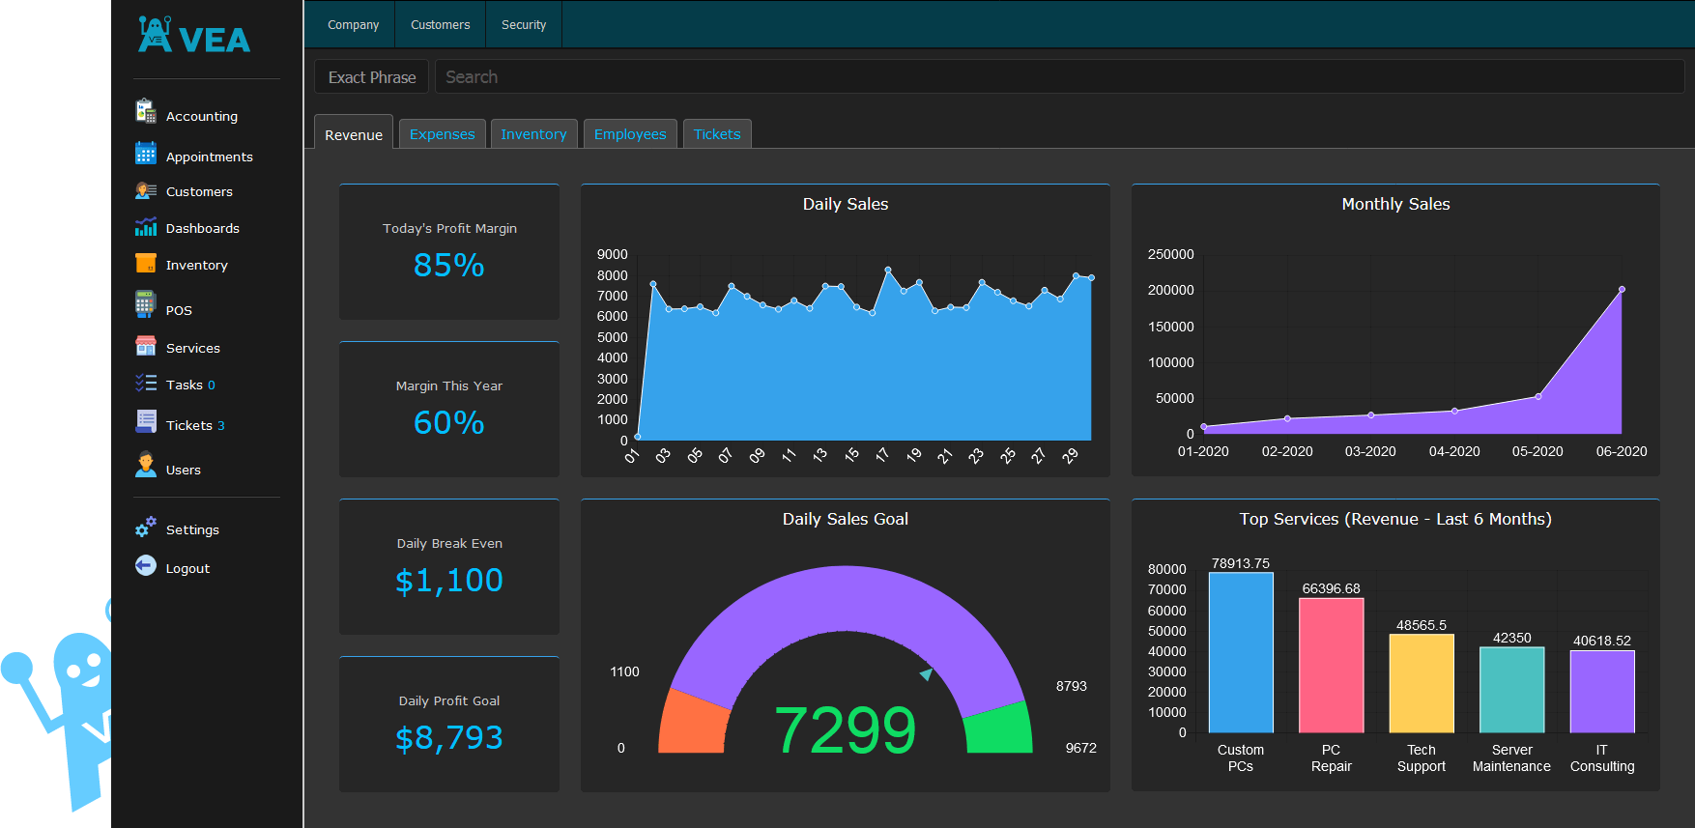Switch to the Expenses tab
Screen dimensions: 1695x828
point(442,134)
